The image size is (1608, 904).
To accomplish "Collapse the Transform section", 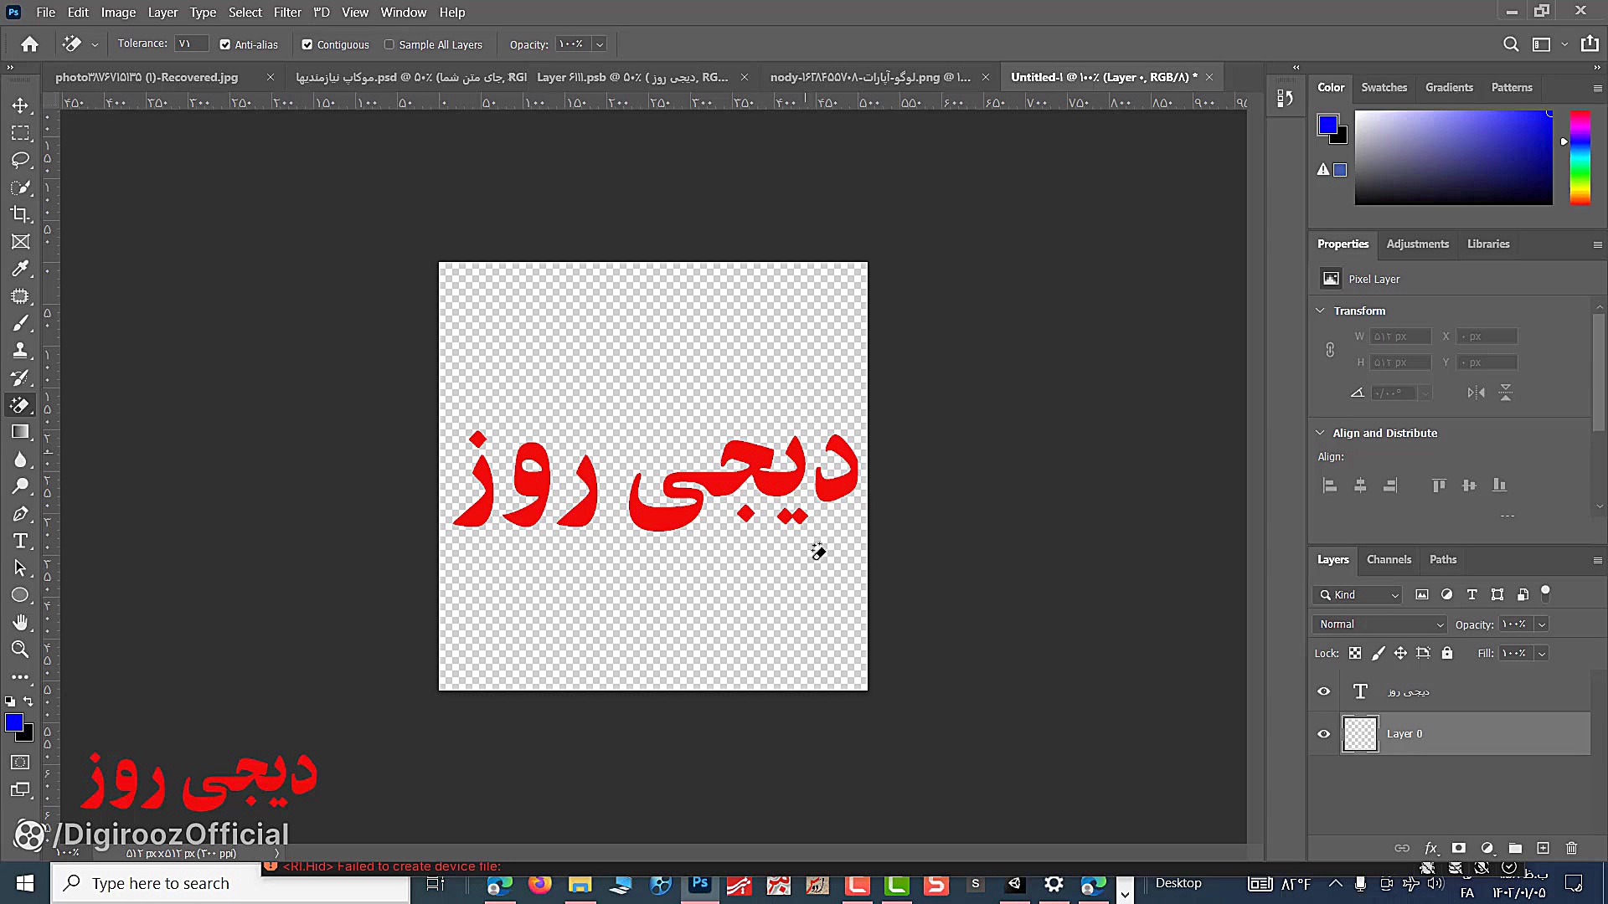I will pyautogui.click(x=1321, y=311).
